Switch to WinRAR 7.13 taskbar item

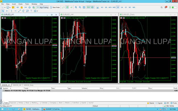pyautogui.click(x=52, y=109)
